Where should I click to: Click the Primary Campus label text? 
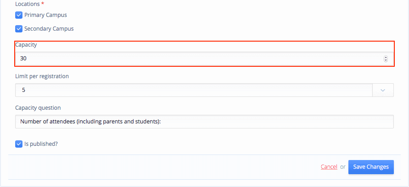pyautogui.click(x=45, y=15)
